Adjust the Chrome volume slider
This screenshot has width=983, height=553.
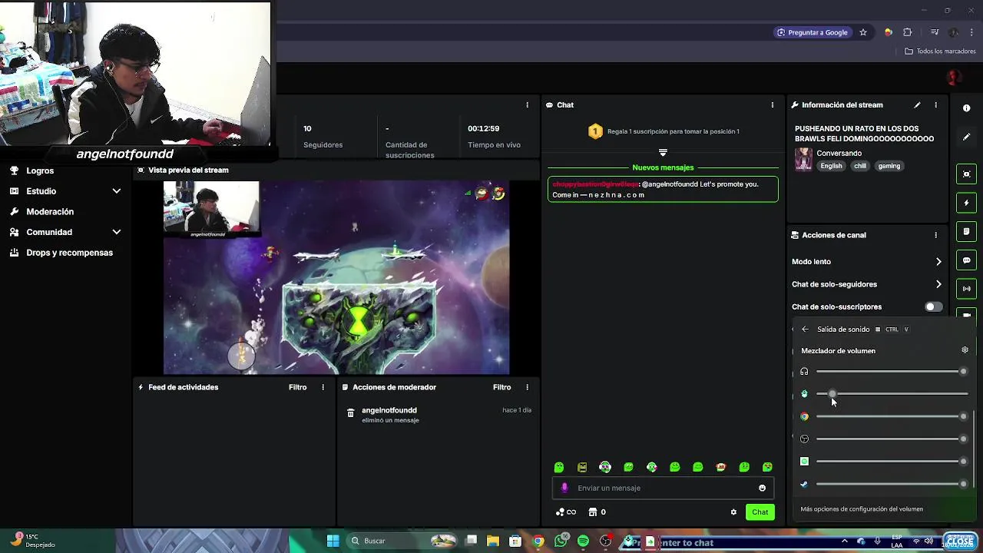892,416
